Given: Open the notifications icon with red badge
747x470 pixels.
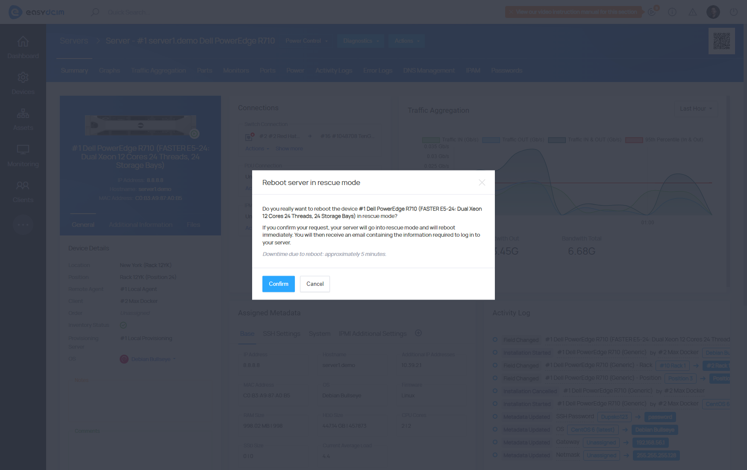Looking at the screenshot, I should (653, 12).
